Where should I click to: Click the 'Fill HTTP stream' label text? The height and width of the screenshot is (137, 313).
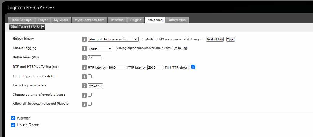(177, 67)
